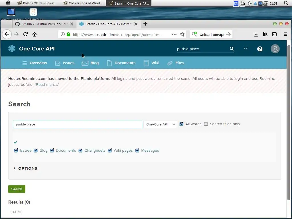Uncheck the Wiki pages checkbox
This screenshot has width=292, height=219.
110,150
